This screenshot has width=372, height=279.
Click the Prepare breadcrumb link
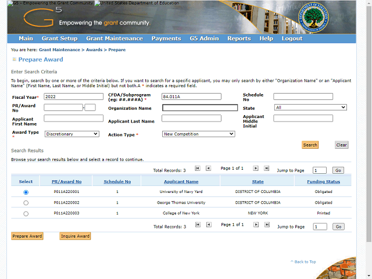pyautogui.click(x=117, y=50)
